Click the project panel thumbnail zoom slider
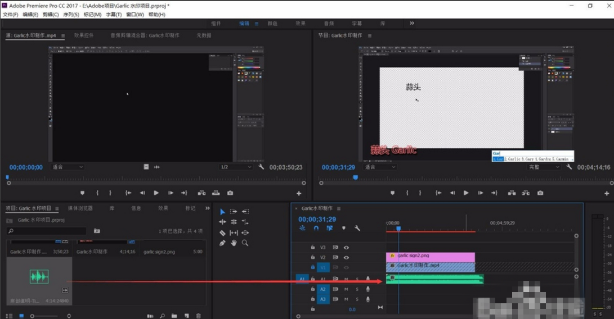614x319 pixels. (x=32, y=316)
